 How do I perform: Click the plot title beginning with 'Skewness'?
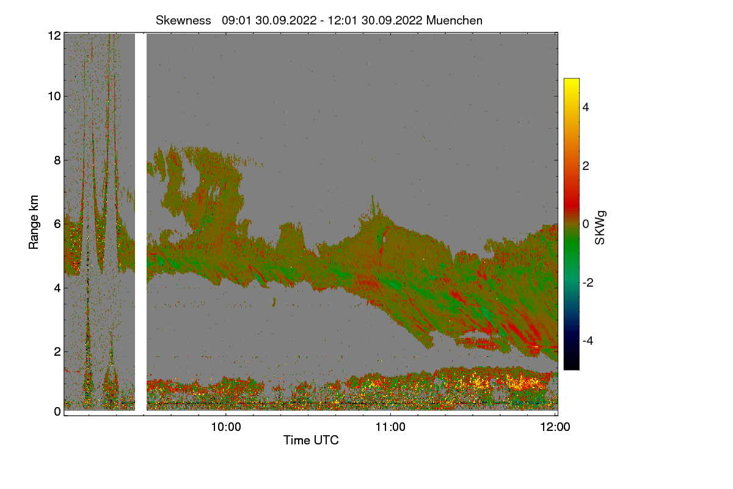(x=319, y=20)
